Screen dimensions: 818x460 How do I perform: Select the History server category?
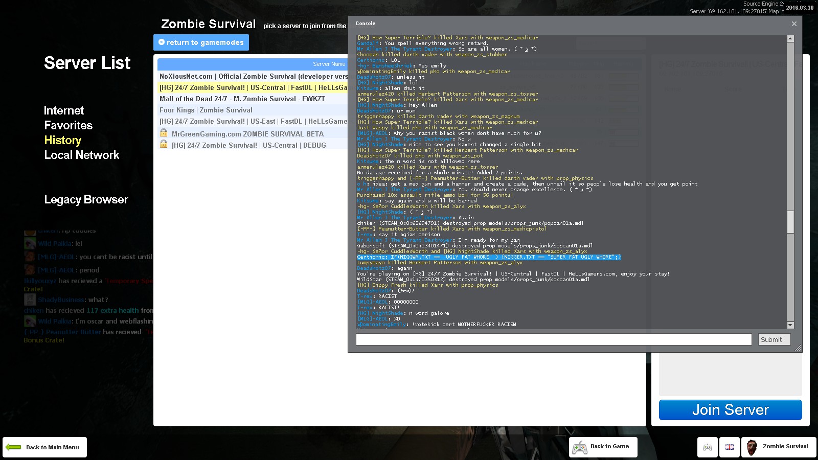[63, 140]
